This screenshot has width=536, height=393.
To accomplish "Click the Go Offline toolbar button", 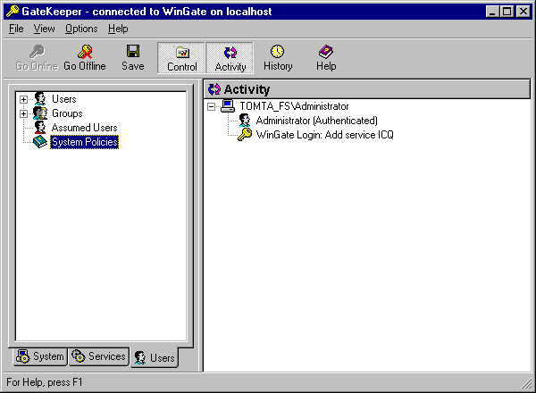I will point(85,57).
